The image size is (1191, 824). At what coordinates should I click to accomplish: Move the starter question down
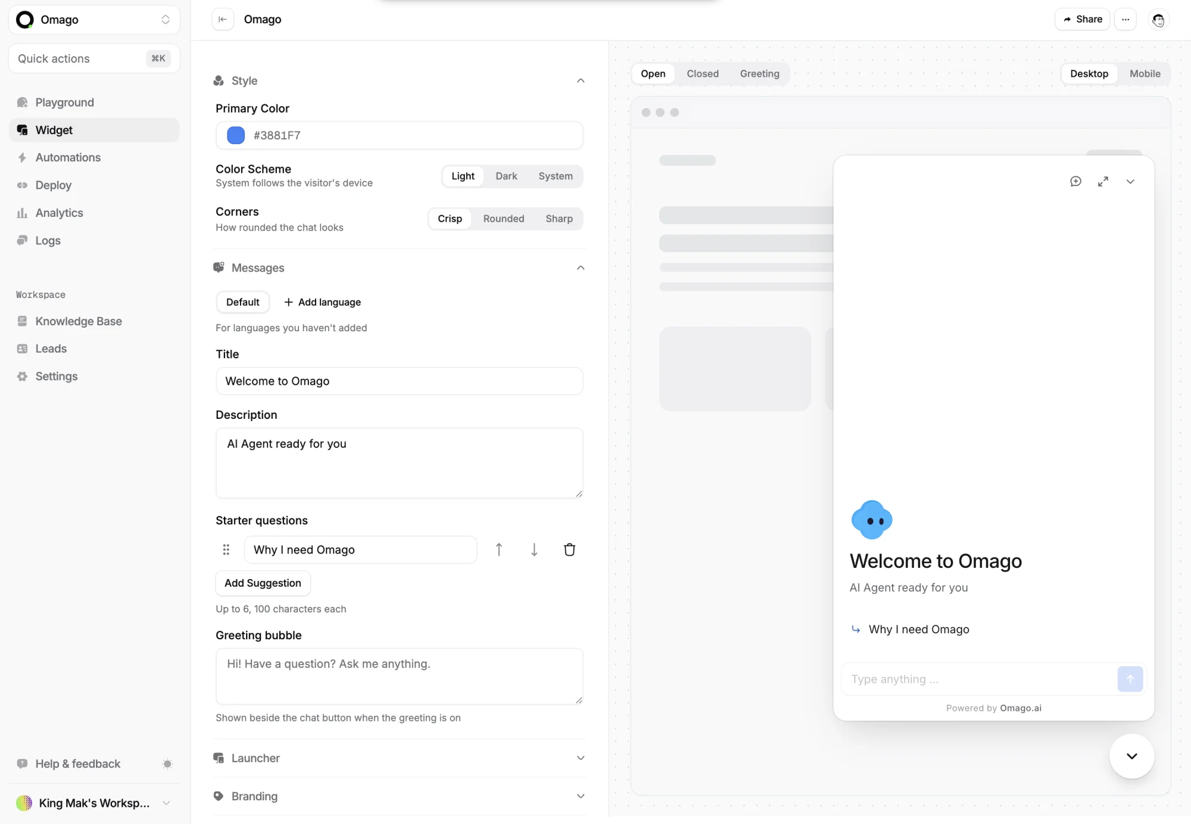tap(534, 549)
